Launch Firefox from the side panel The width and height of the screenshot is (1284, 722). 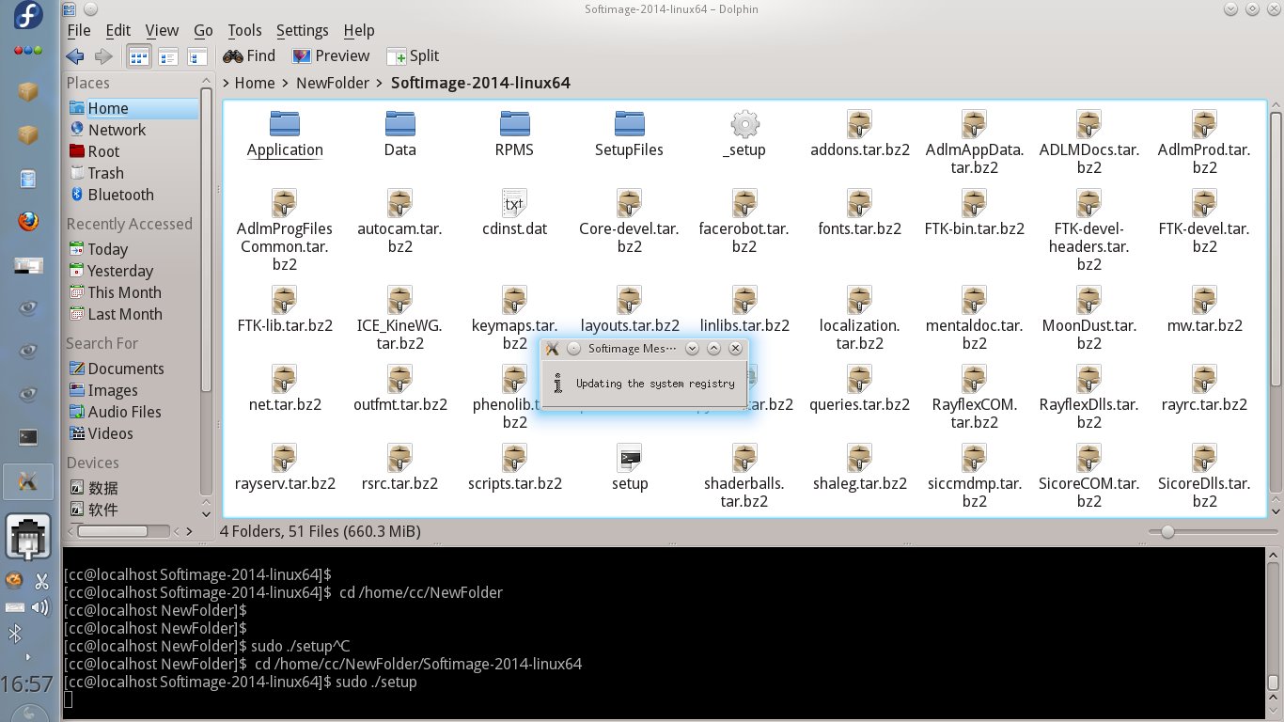(x=28, y=222)
